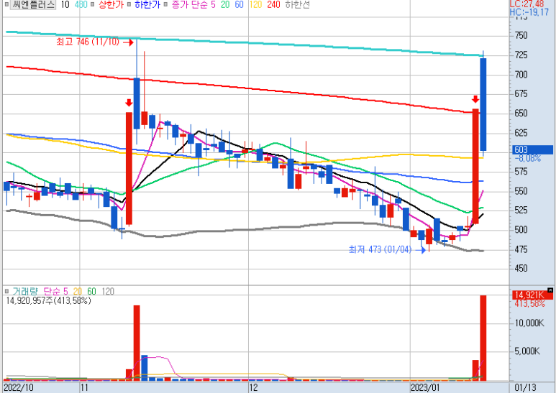The image size is (556, 393).
Task: Click the 5,000K volume axis label
Action: pos(527,351)
